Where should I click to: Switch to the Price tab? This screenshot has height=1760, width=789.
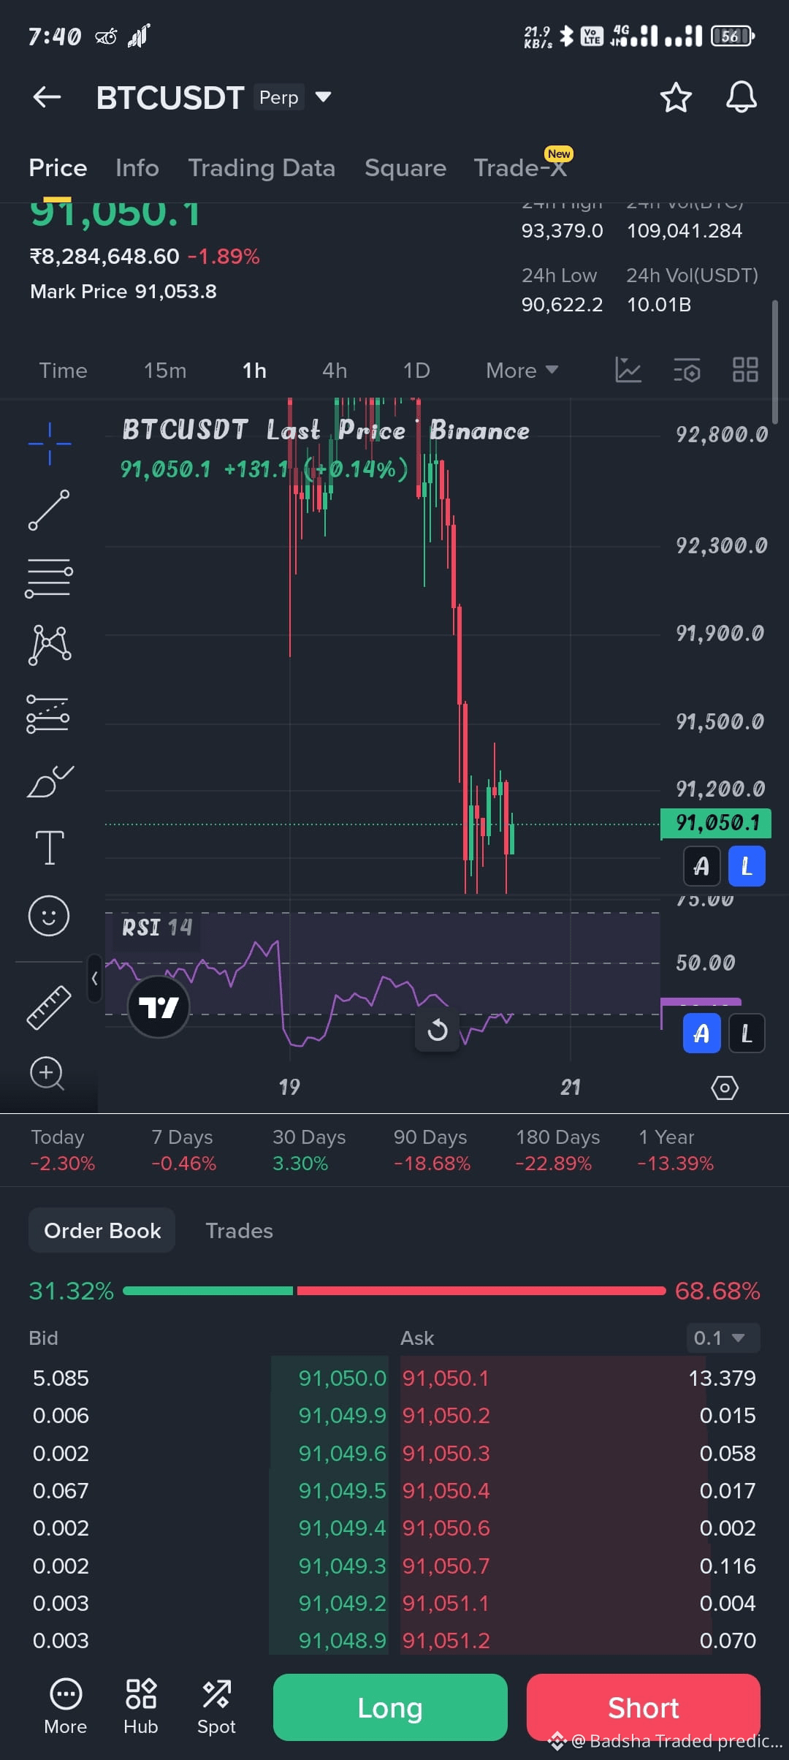[58, 168]
